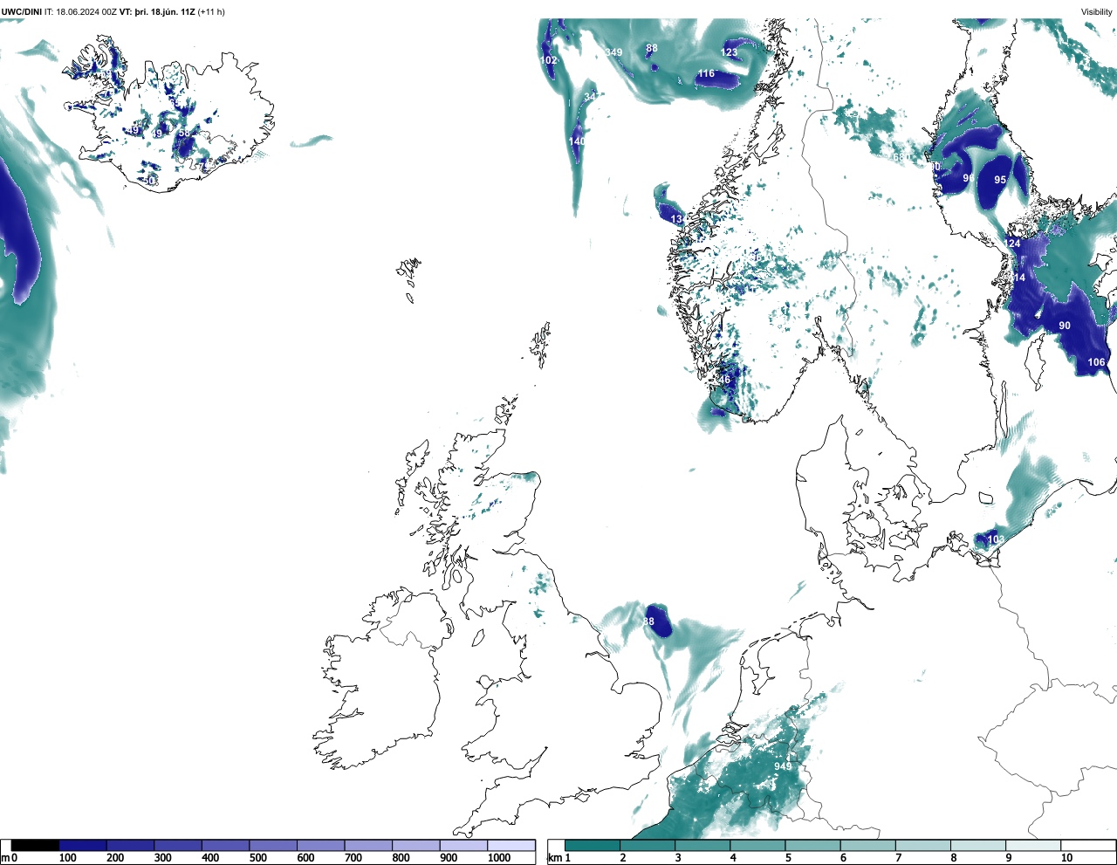Click the "88" value off the English coast
This screenshot has width=1117, height=865.
point(648,621)
